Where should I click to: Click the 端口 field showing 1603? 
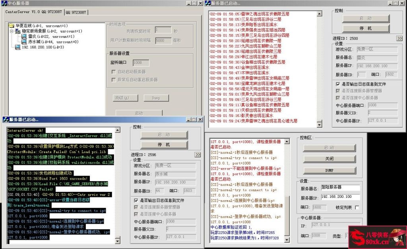point(190,191)
